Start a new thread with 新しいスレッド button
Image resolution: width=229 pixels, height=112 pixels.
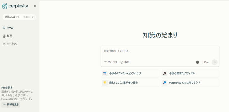pyautogui.click(x=19, y=17)
